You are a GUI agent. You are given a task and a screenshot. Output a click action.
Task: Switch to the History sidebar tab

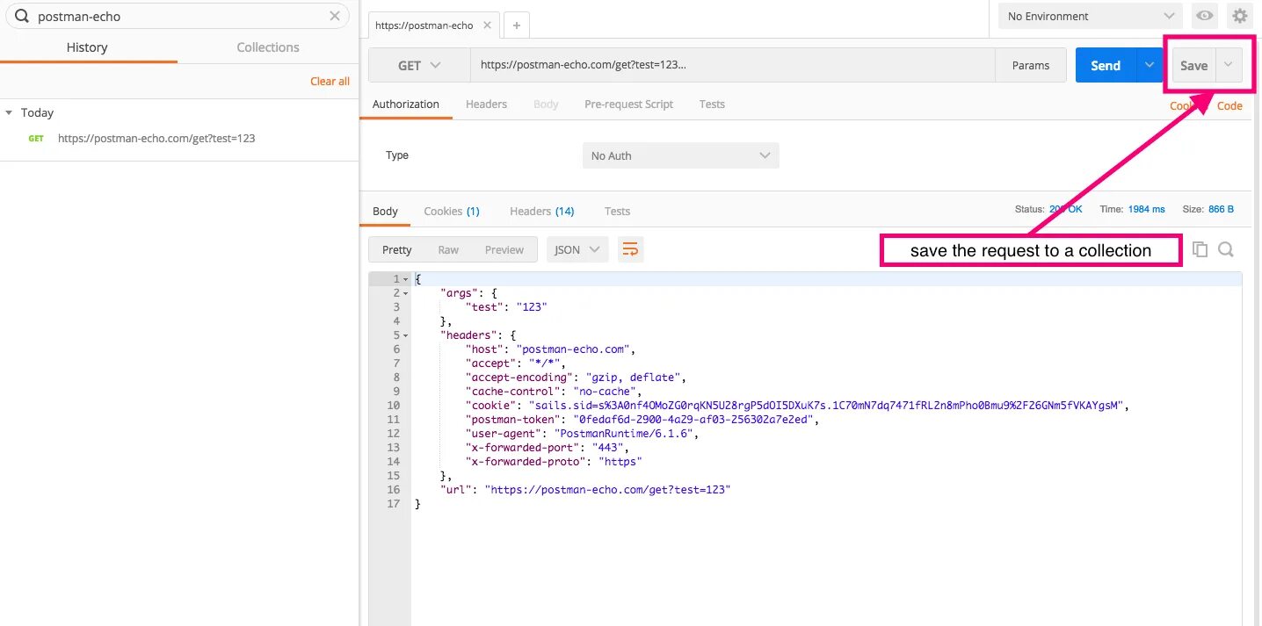coord(87,47)
